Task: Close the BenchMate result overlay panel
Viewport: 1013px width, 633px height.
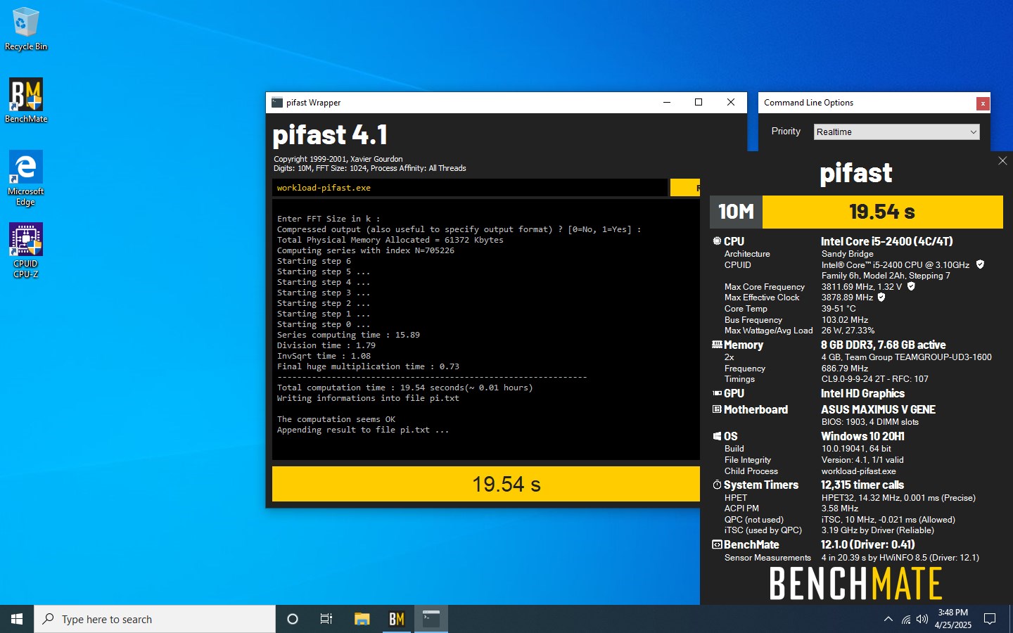Action: pyautogui.click(x=1002, y=161)
